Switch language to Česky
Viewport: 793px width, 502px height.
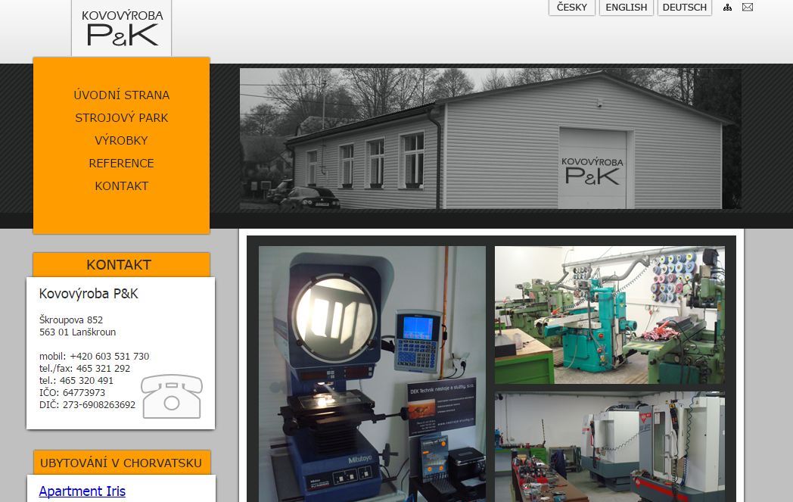tap(572, 7)
